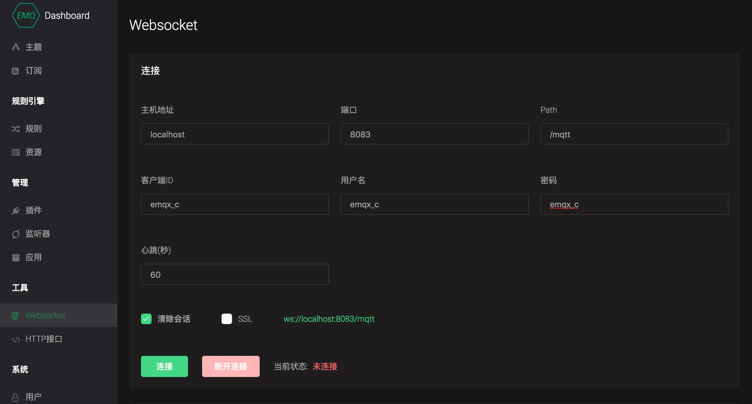This screenshot has height=404, width=752.
Task: Enable the SSL checkbox
Action: click(226, 319)
